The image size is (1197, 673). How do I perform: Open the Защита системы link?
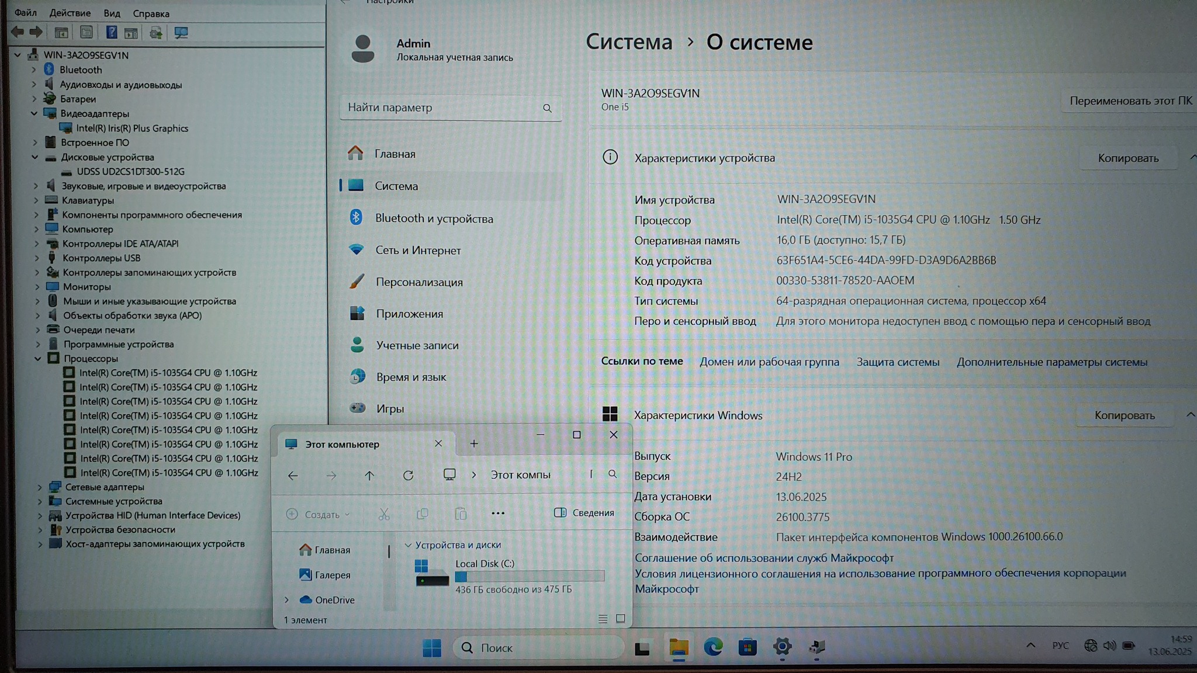898,362
